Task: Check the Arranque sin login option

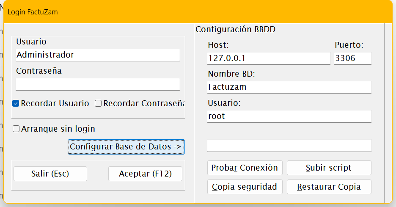Action: [16, 129]
